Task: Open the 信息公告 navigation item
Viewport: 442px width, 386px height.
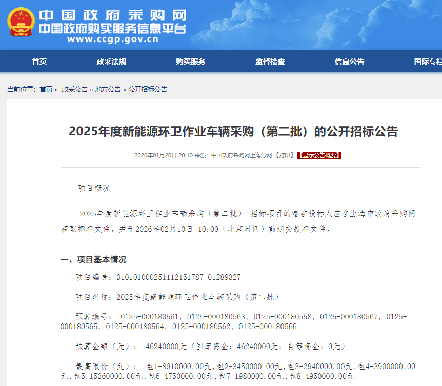Action: pos(350,62)
